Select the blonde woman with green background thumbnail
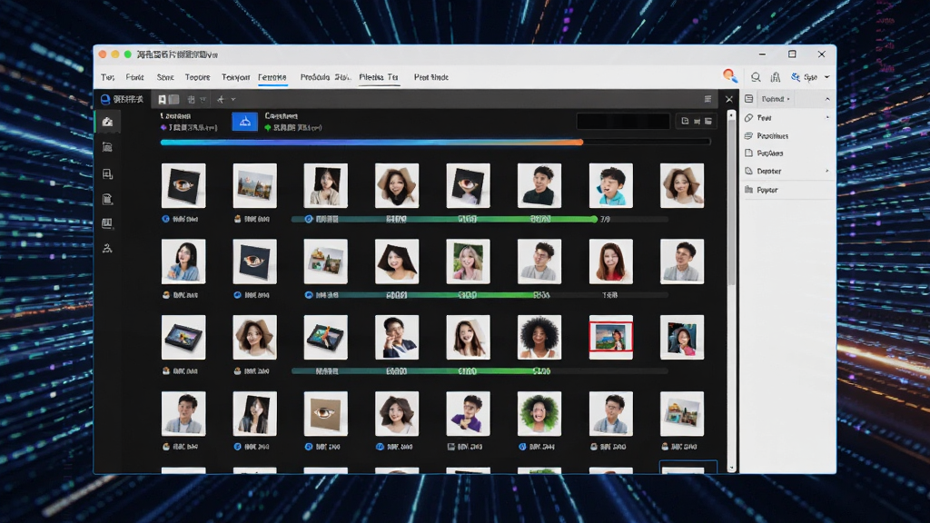 pyautogui.click(x=468, y=261)
